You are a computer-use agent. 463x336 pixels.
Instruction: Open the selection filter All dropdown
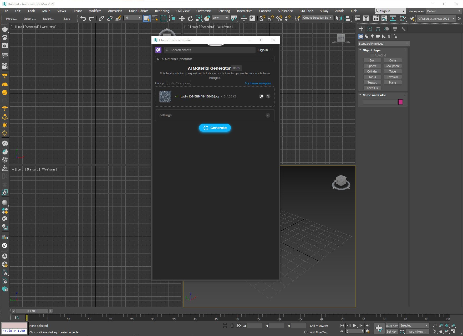pos(133,18)
